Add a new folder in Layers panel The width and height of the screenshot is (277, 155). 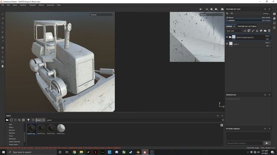[x=265, y=31]
